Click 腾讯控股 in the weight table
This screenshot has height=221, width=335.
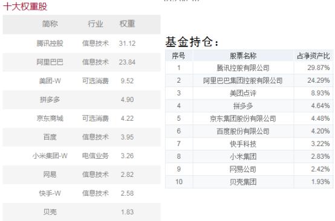pos(50,43)
